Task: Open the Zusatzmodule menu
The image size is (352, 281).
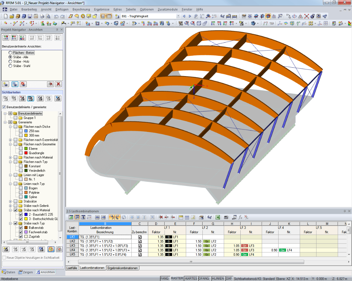Action: 168,9
